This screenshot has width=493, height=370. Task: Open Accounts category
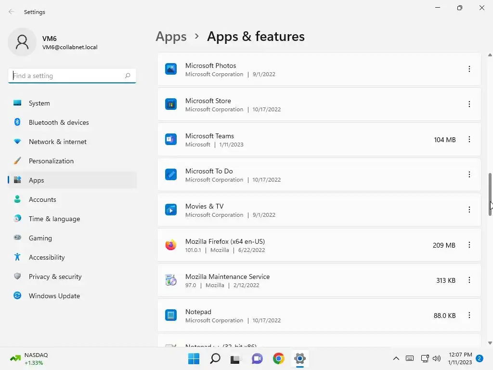(x=72, y=199)
